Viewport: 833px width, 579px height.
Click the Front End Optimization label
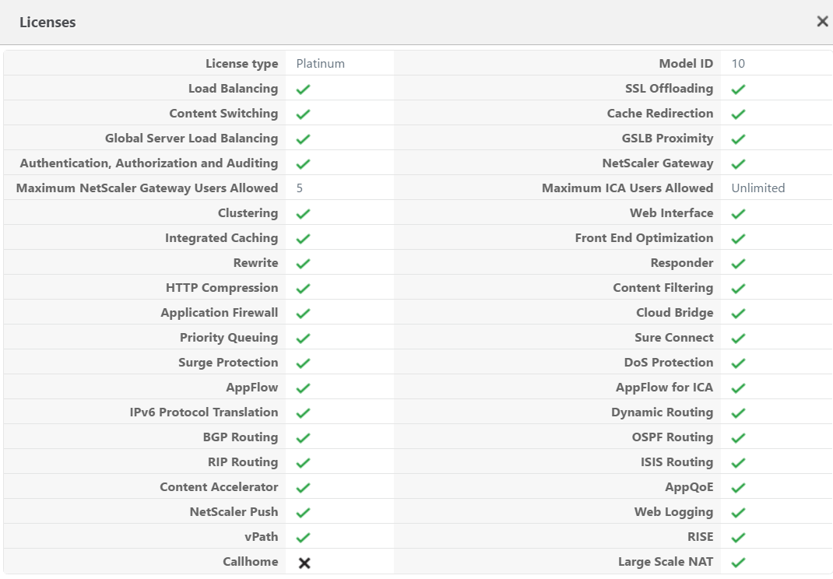tap(644, 238)
